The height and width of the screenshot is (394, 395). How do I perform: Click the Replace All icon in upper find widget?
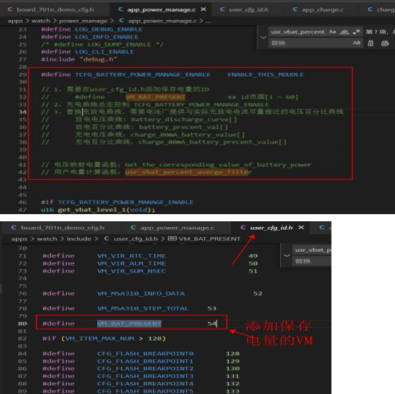point(385,43)
